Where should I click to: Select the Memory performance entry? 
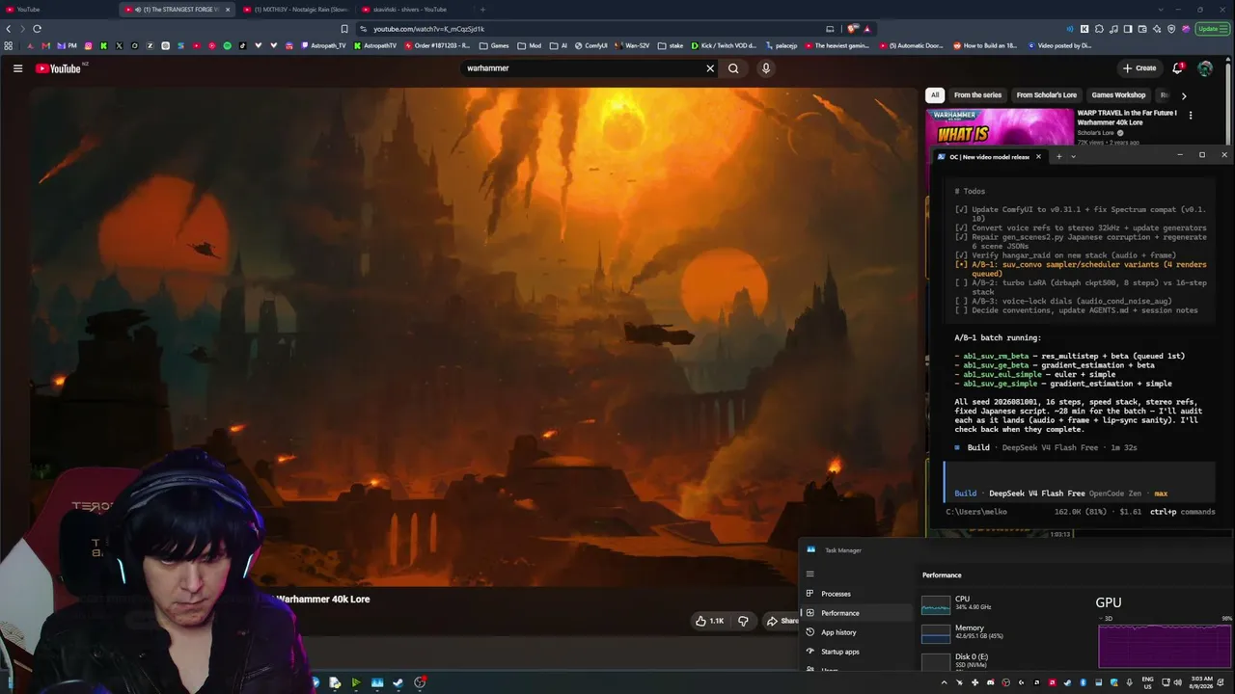1003,632
